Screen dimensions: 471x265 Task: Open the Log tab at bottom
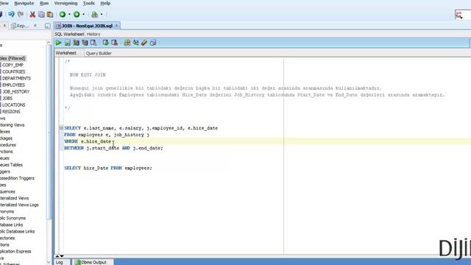point(60,262)
